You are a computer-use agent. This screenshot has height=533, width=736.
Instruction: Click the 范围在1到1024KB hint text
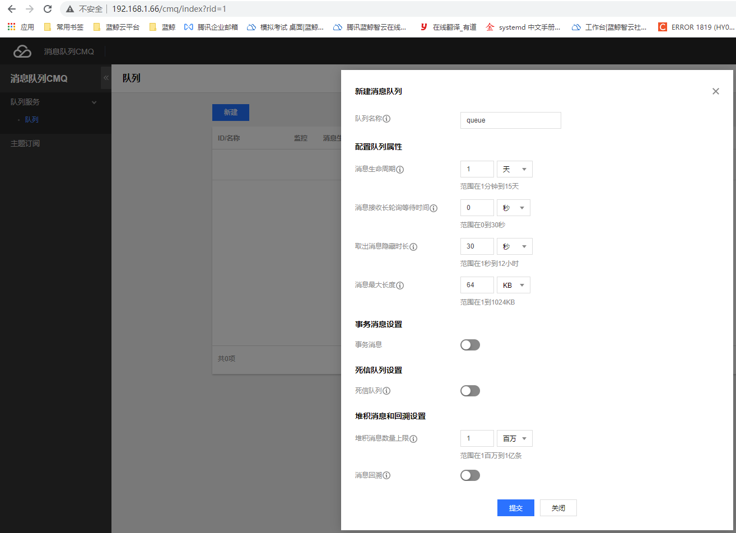coord(487,302)
